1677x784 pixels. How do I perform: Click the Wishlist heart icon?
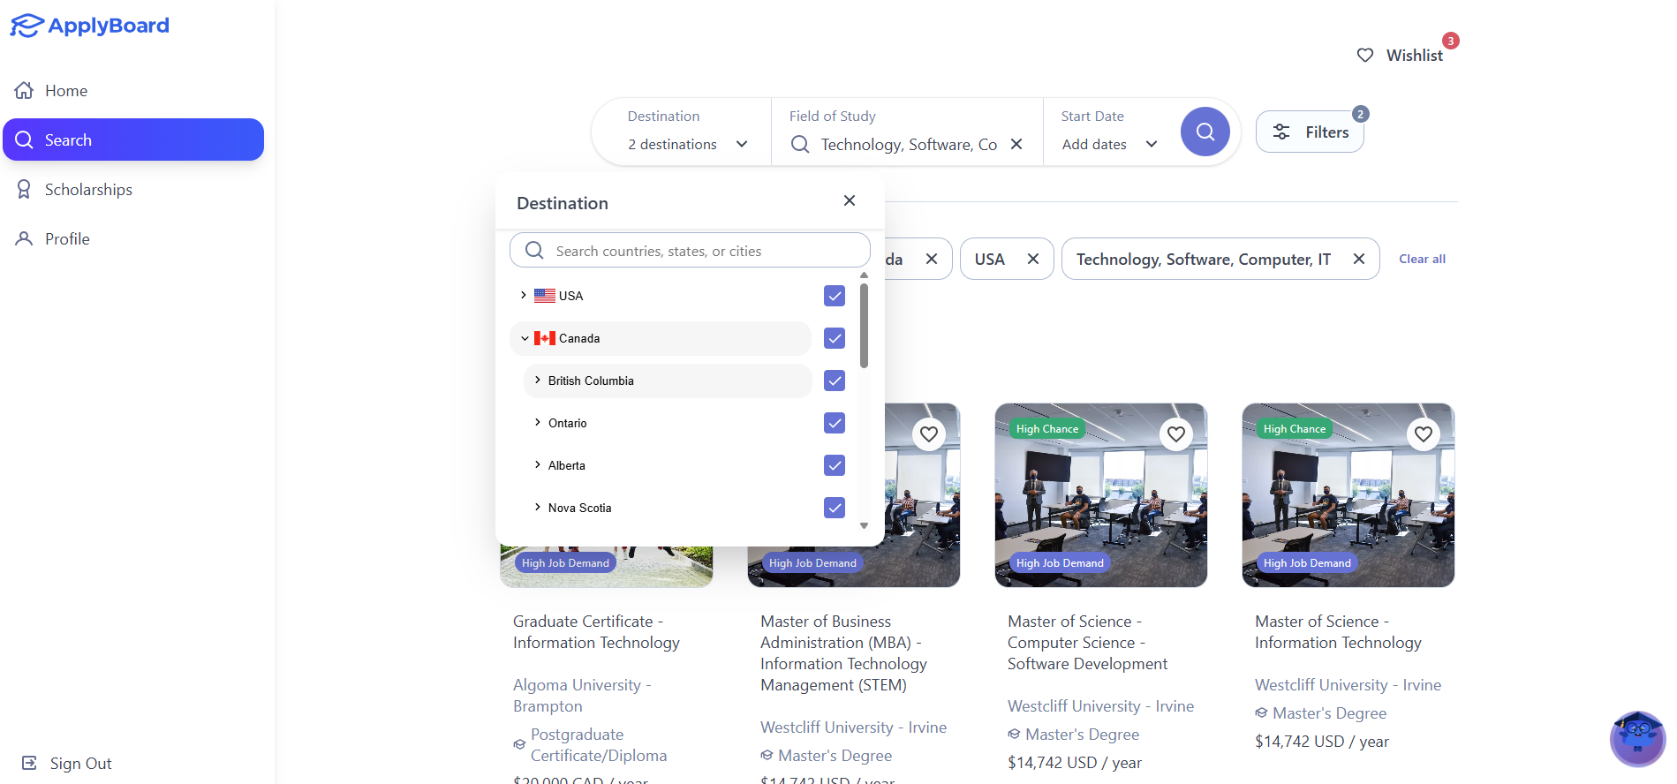(1365, 55)
